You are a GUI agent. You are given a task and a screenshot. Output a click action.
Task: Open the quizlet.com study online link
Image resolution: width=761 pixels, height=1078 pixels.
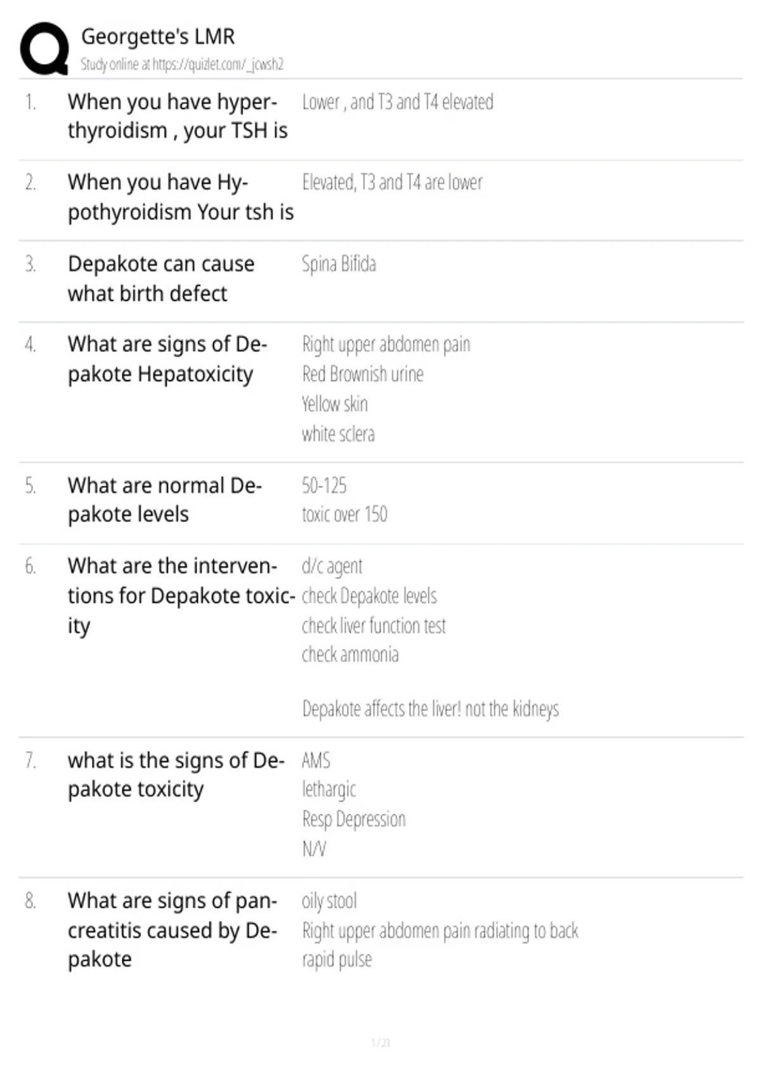pyautogui.click(x=182, y=64)
